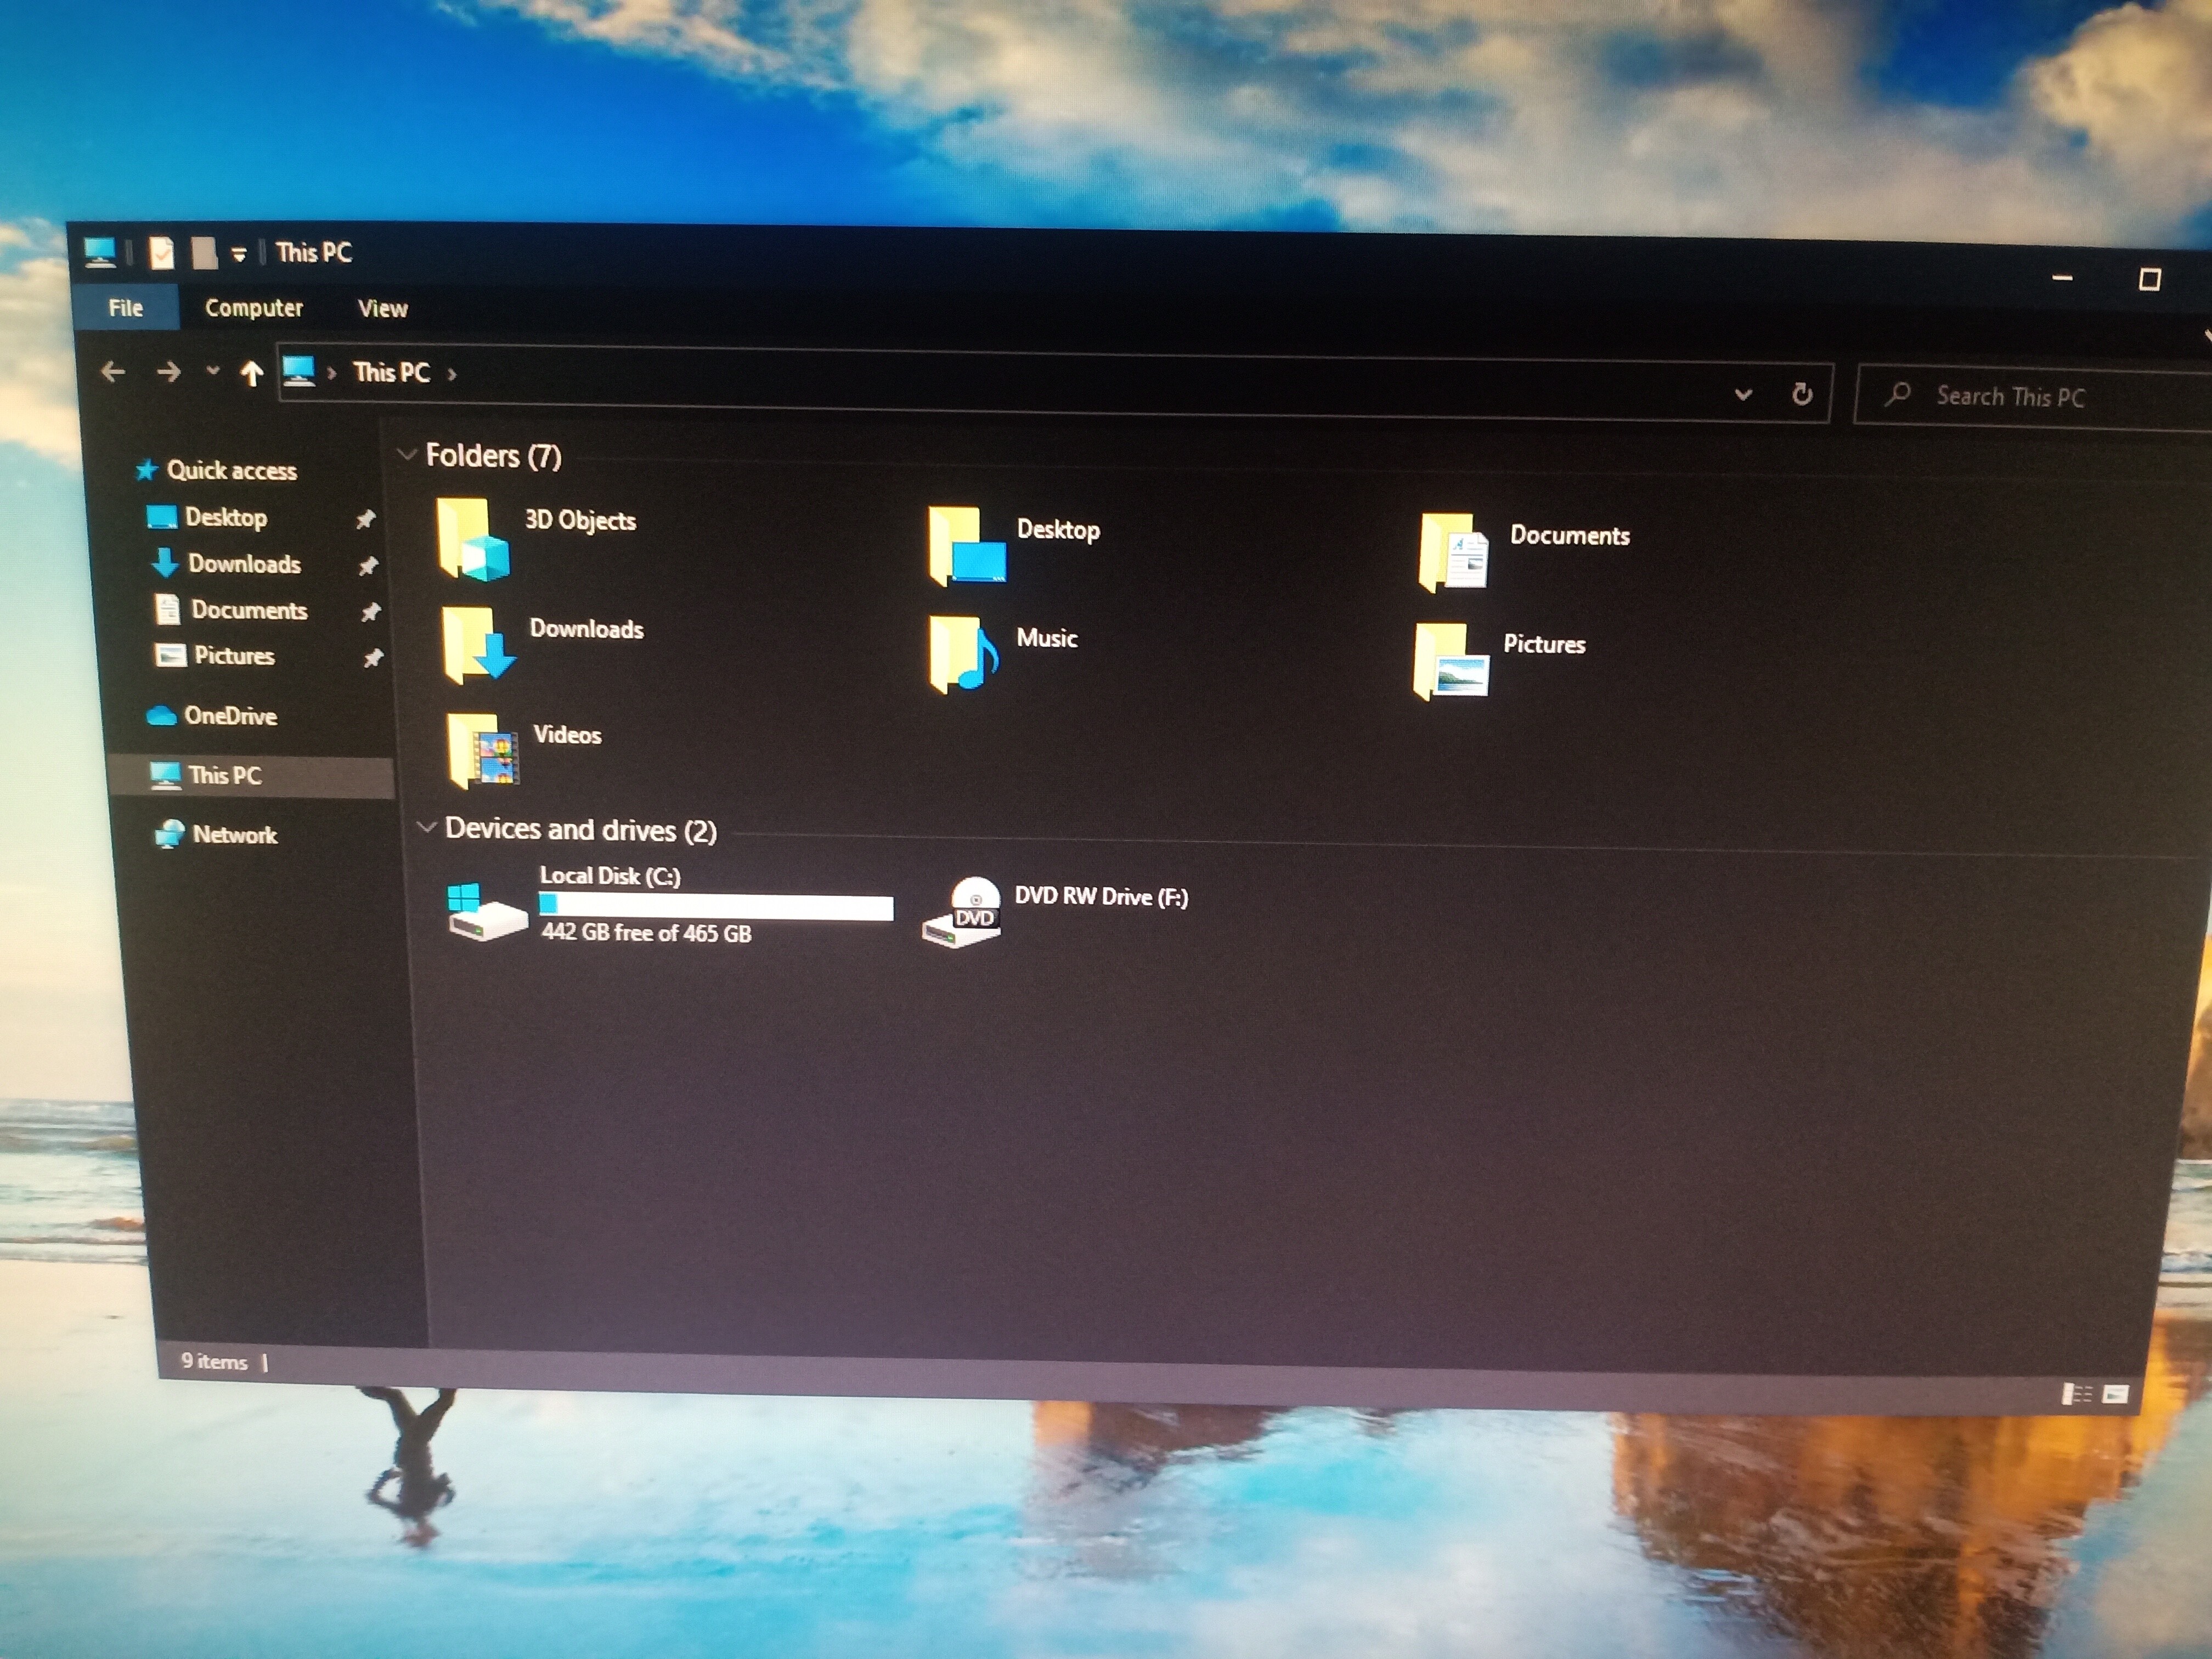2212x1659 pixels.
Task: Collapse the Folders (7) group
Action: click(x=407, y=455)
